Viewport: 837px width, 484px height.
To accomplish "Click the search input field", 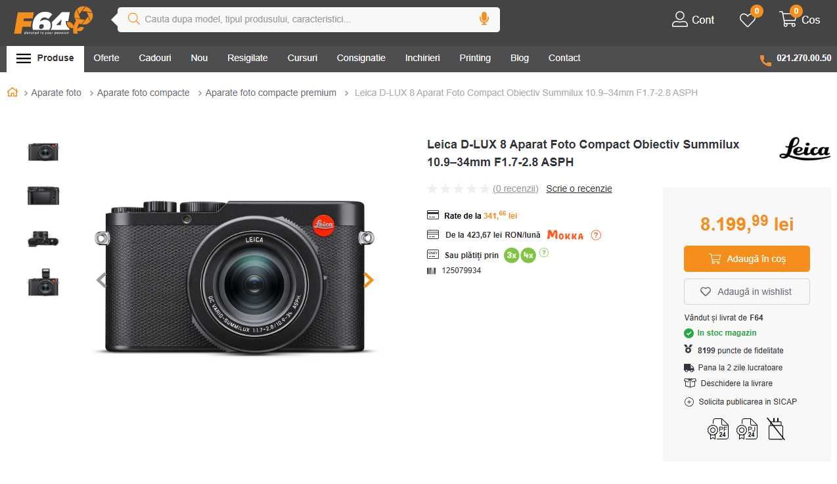I will click(309, 19).
